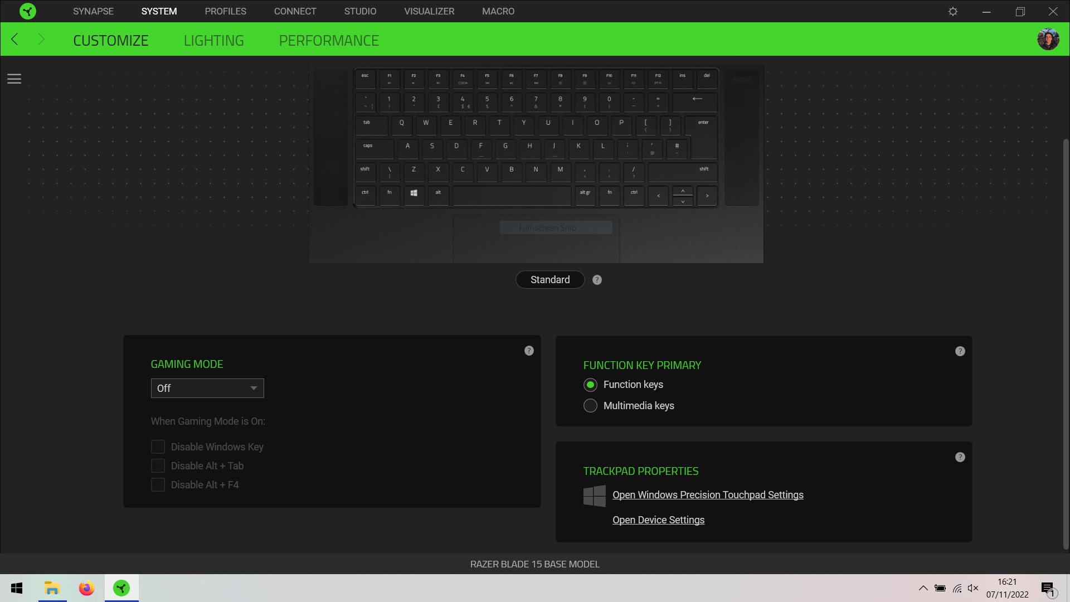Navigate back using the back arrow

click(15, 39)
